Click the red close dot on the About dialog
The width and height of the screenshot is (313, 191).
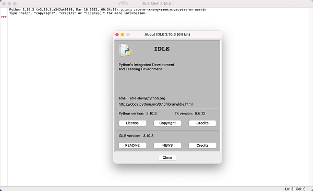(x=117, y=35)
